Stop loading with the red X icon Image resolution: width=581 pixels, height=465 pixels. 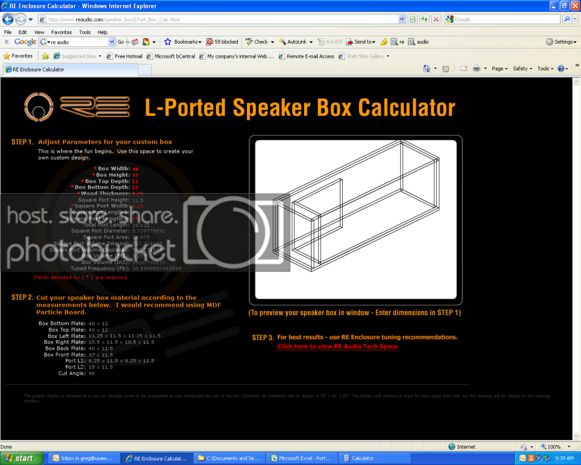point(436,19)
